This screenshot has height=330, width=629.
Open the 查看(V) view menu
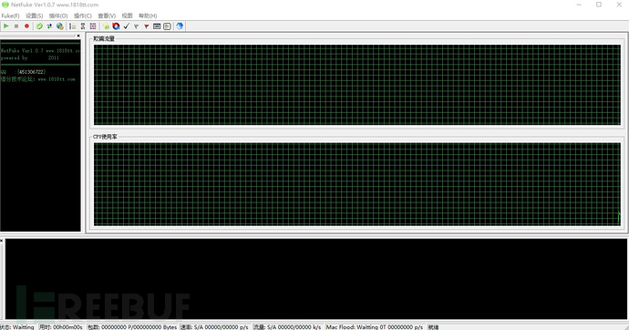(107, 15)
